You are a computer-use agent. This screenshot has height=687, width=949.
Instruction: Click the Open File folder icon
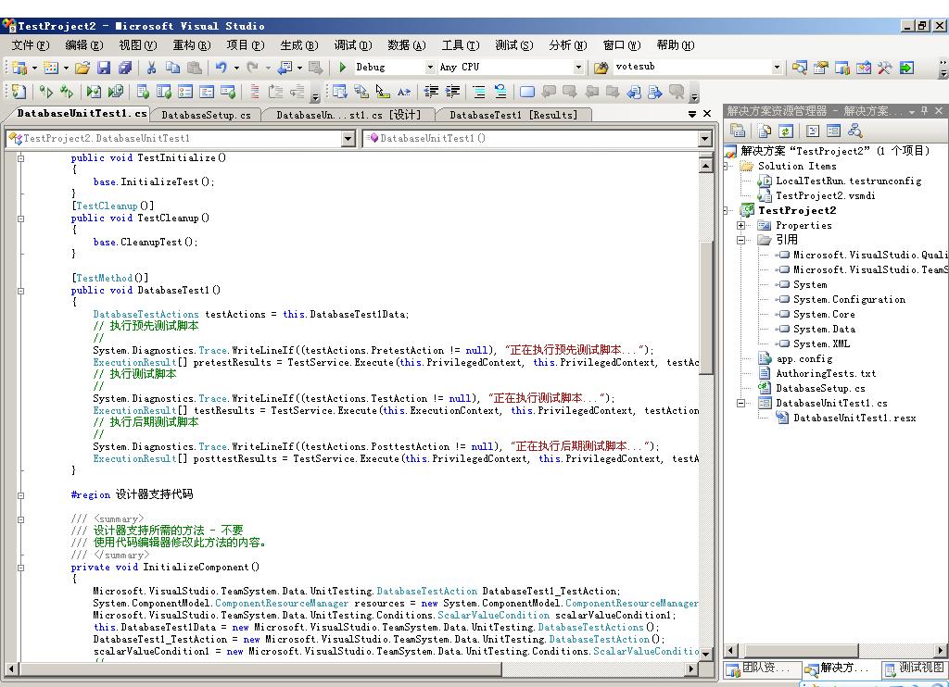[82, 68]
